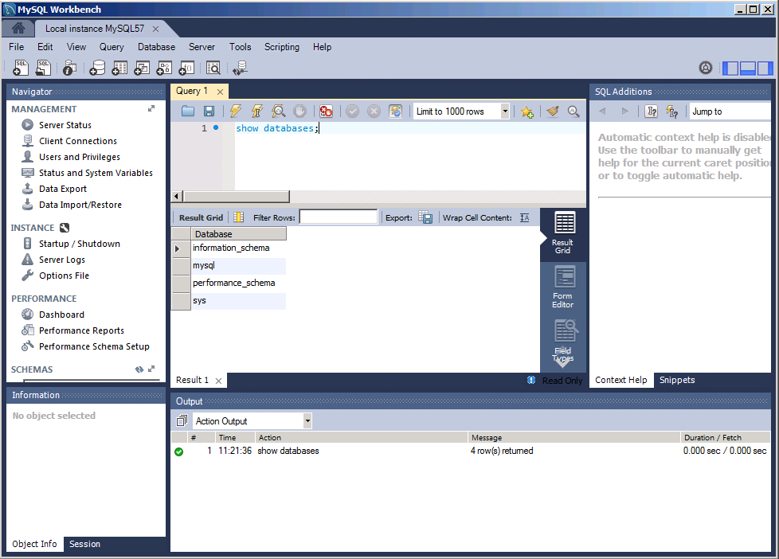
Task: Open Users and Privileges
Action: point(80,157)
